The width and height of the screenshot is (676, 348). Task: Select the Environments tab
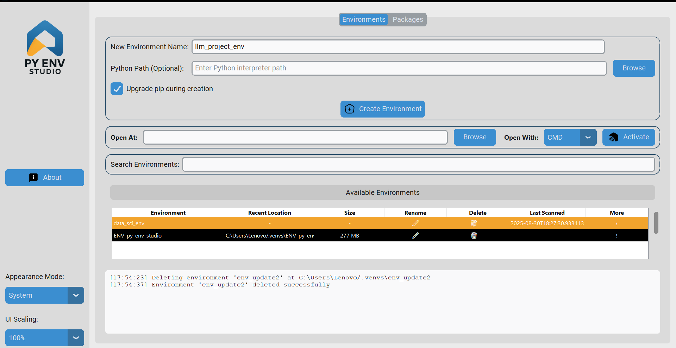click(x=363, y=19)
